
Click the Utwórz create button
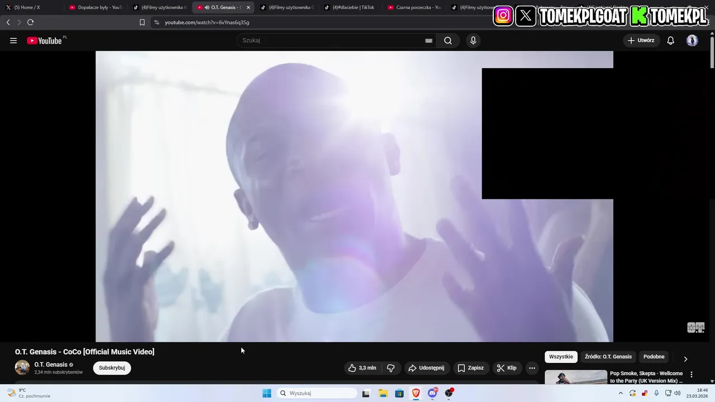641,40
